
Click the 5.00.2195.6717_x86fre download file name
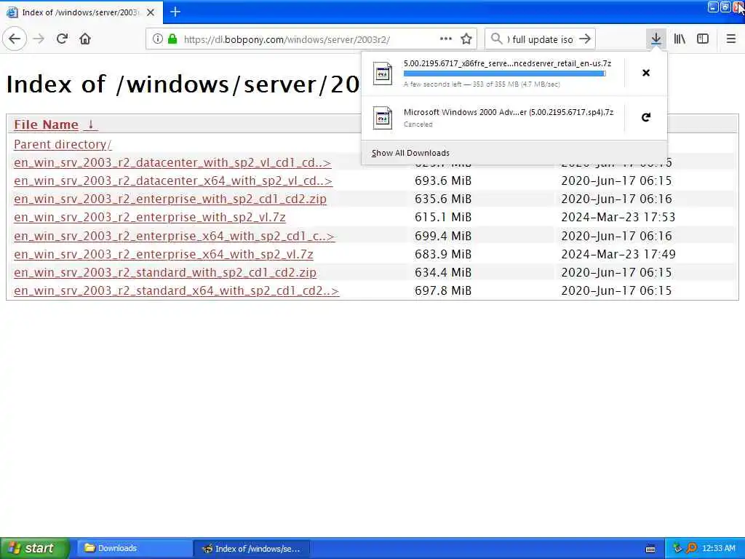[507, 63]
